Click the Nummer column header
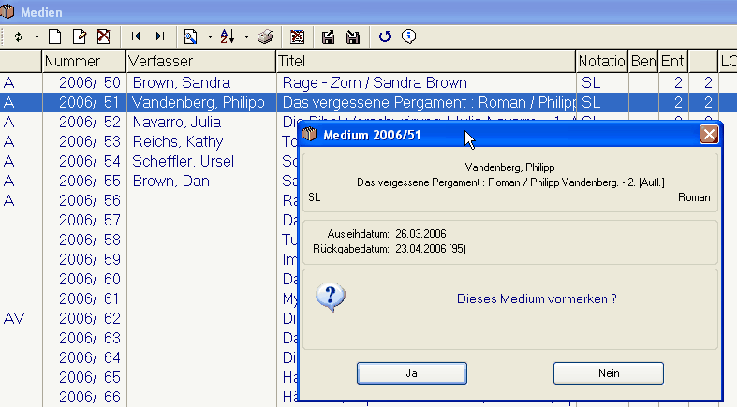 tap(83, 61)
